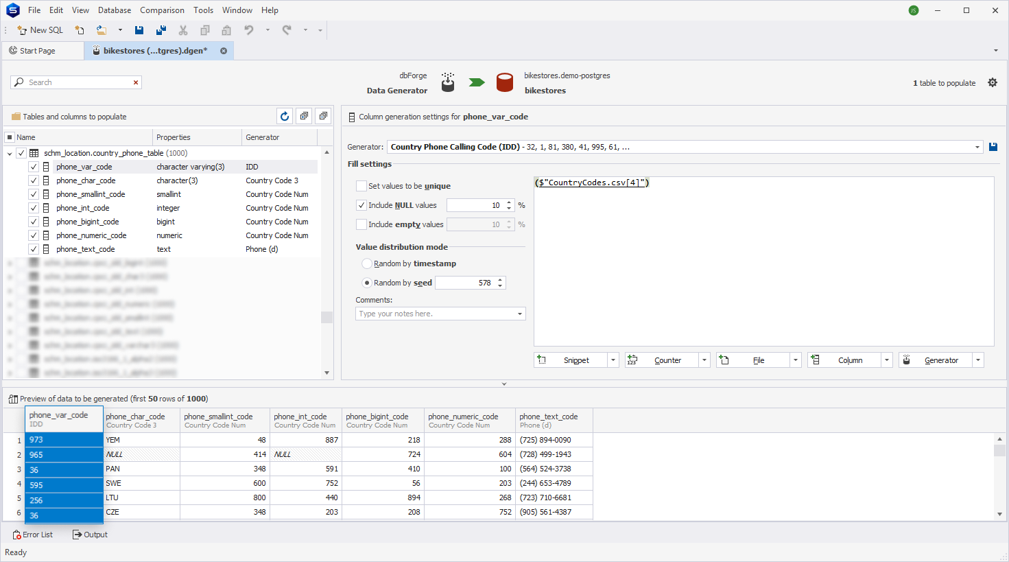Collapse the country_phone_table tree node
Image resolution: width=1009 pixels, height=562 pixels.
(10, 153)
